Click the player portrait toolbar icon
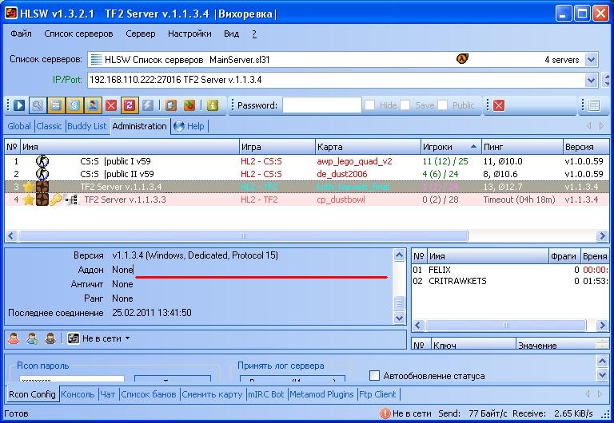Screen dimensions: 614x423 pos(93,105)
